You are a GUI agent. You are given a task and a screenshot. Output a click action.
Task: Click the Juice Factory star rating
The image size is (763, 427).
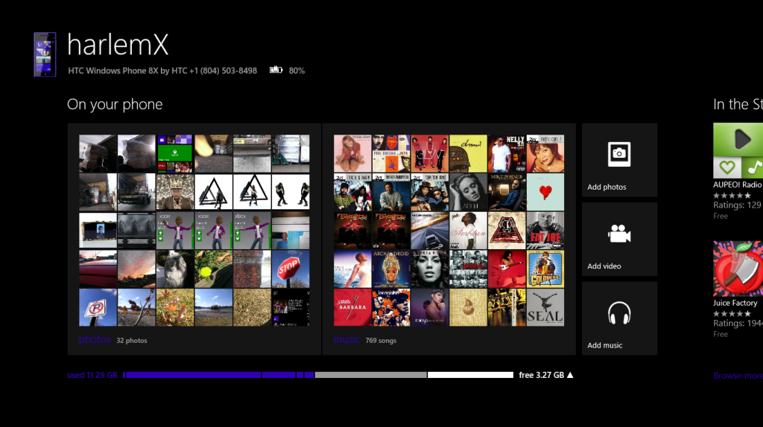coord(732,313)
